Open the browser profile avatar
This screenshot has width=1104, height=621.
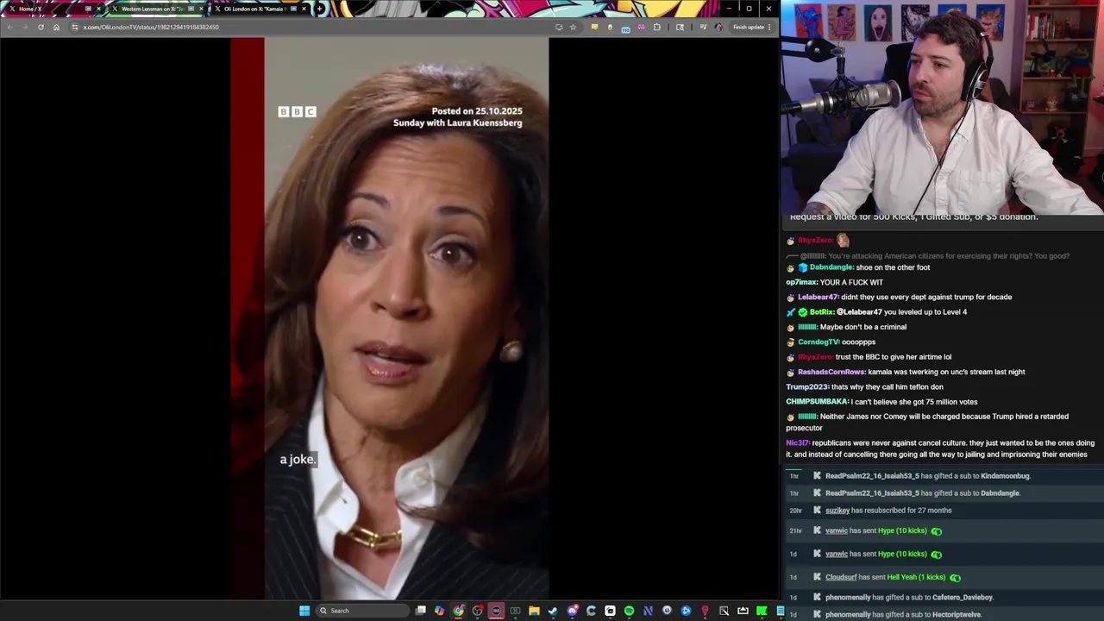point(718,27)
